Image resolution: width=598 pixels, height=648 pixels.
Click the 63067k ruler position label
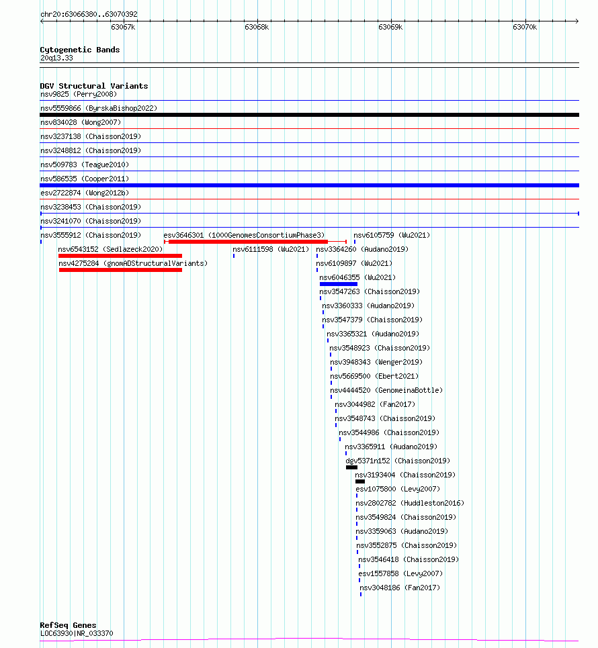pyautogui.click(x=123, y=27)
